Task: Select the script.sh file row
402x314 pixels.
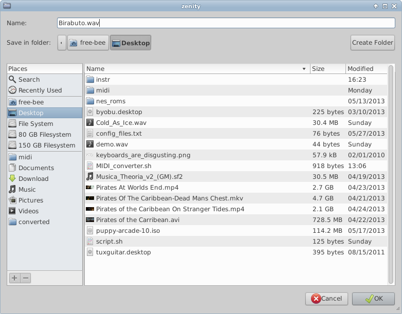Action: click(236, 242)
